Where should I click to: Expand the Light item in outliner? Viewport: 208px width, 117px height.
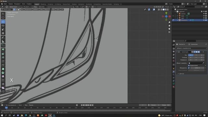(177, 18)
